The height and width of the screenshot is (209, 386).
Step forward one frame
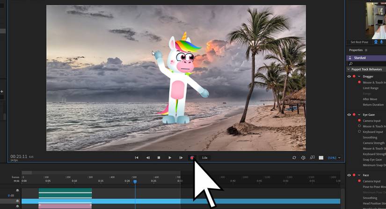point(181,158)
